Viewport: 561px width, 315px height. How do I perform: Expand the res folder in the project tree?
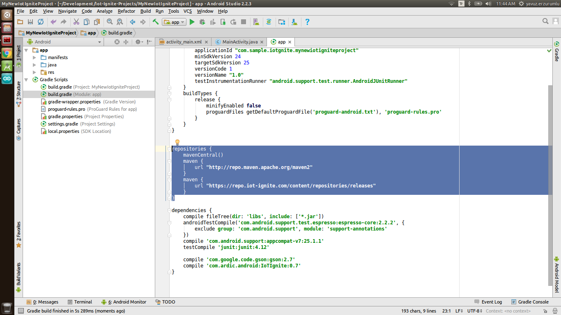click(35, 72)
